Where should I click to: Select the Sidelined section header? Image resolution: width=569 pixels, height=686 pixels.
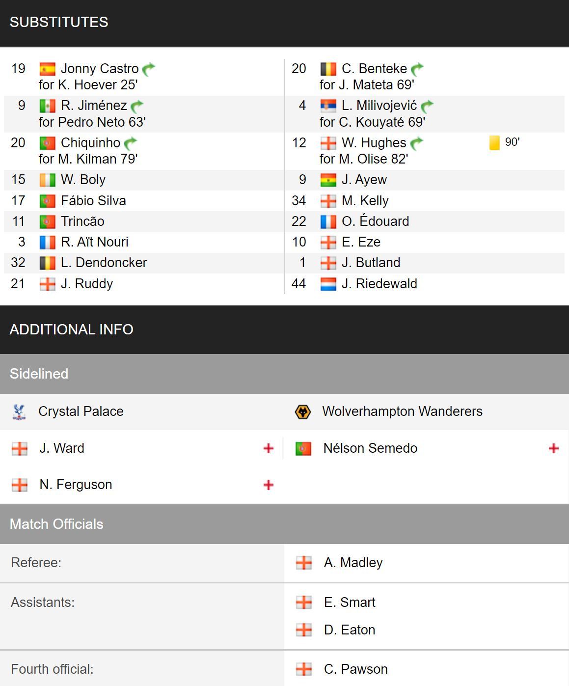click(x=284, y=374)
